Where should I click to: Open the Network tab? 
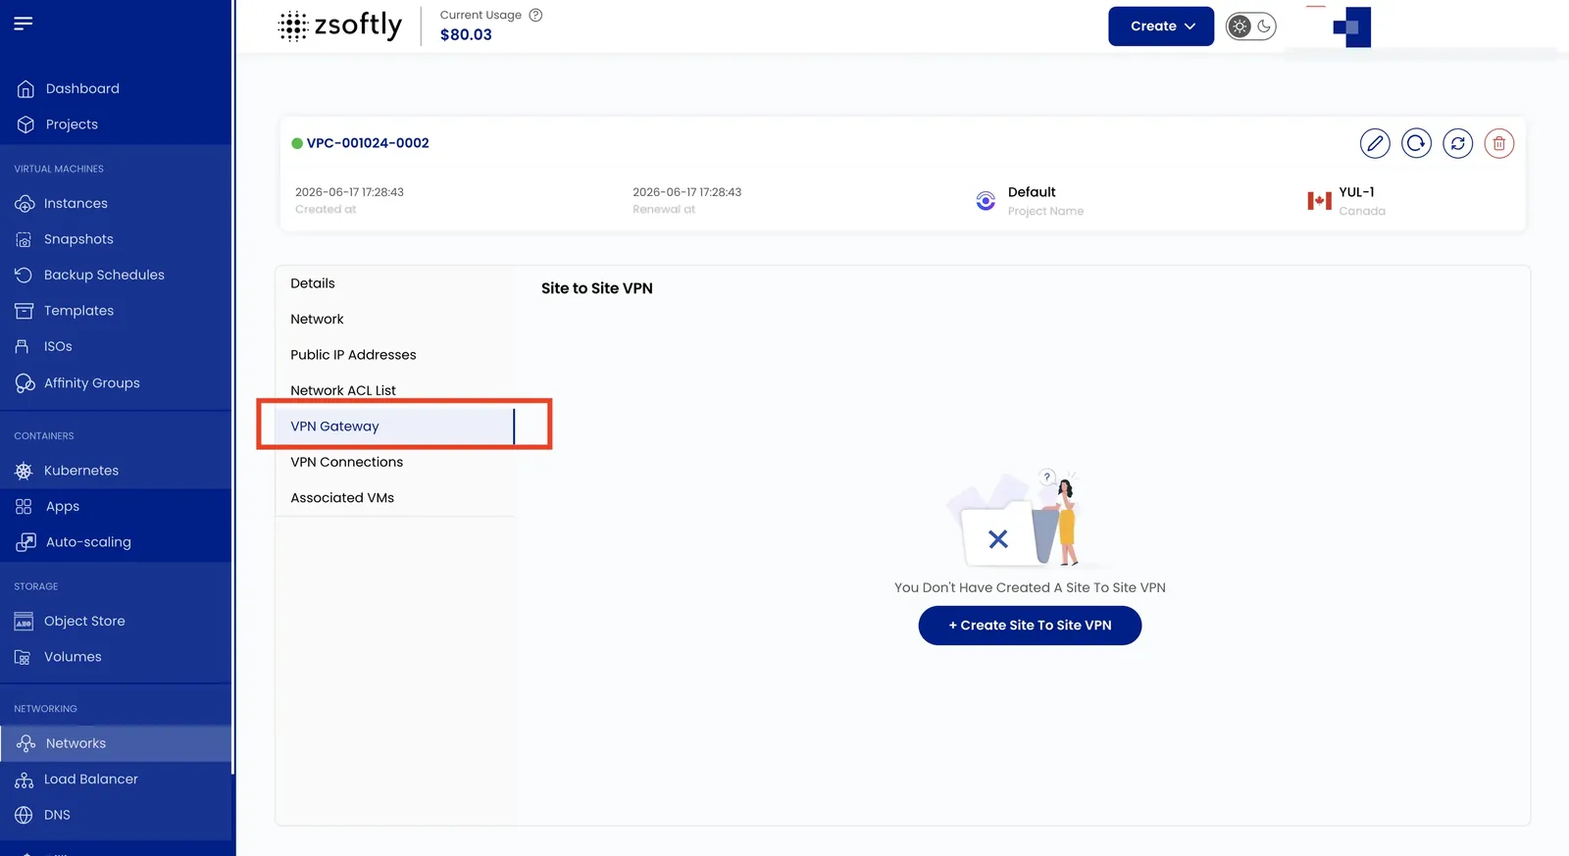click(394, 320)
